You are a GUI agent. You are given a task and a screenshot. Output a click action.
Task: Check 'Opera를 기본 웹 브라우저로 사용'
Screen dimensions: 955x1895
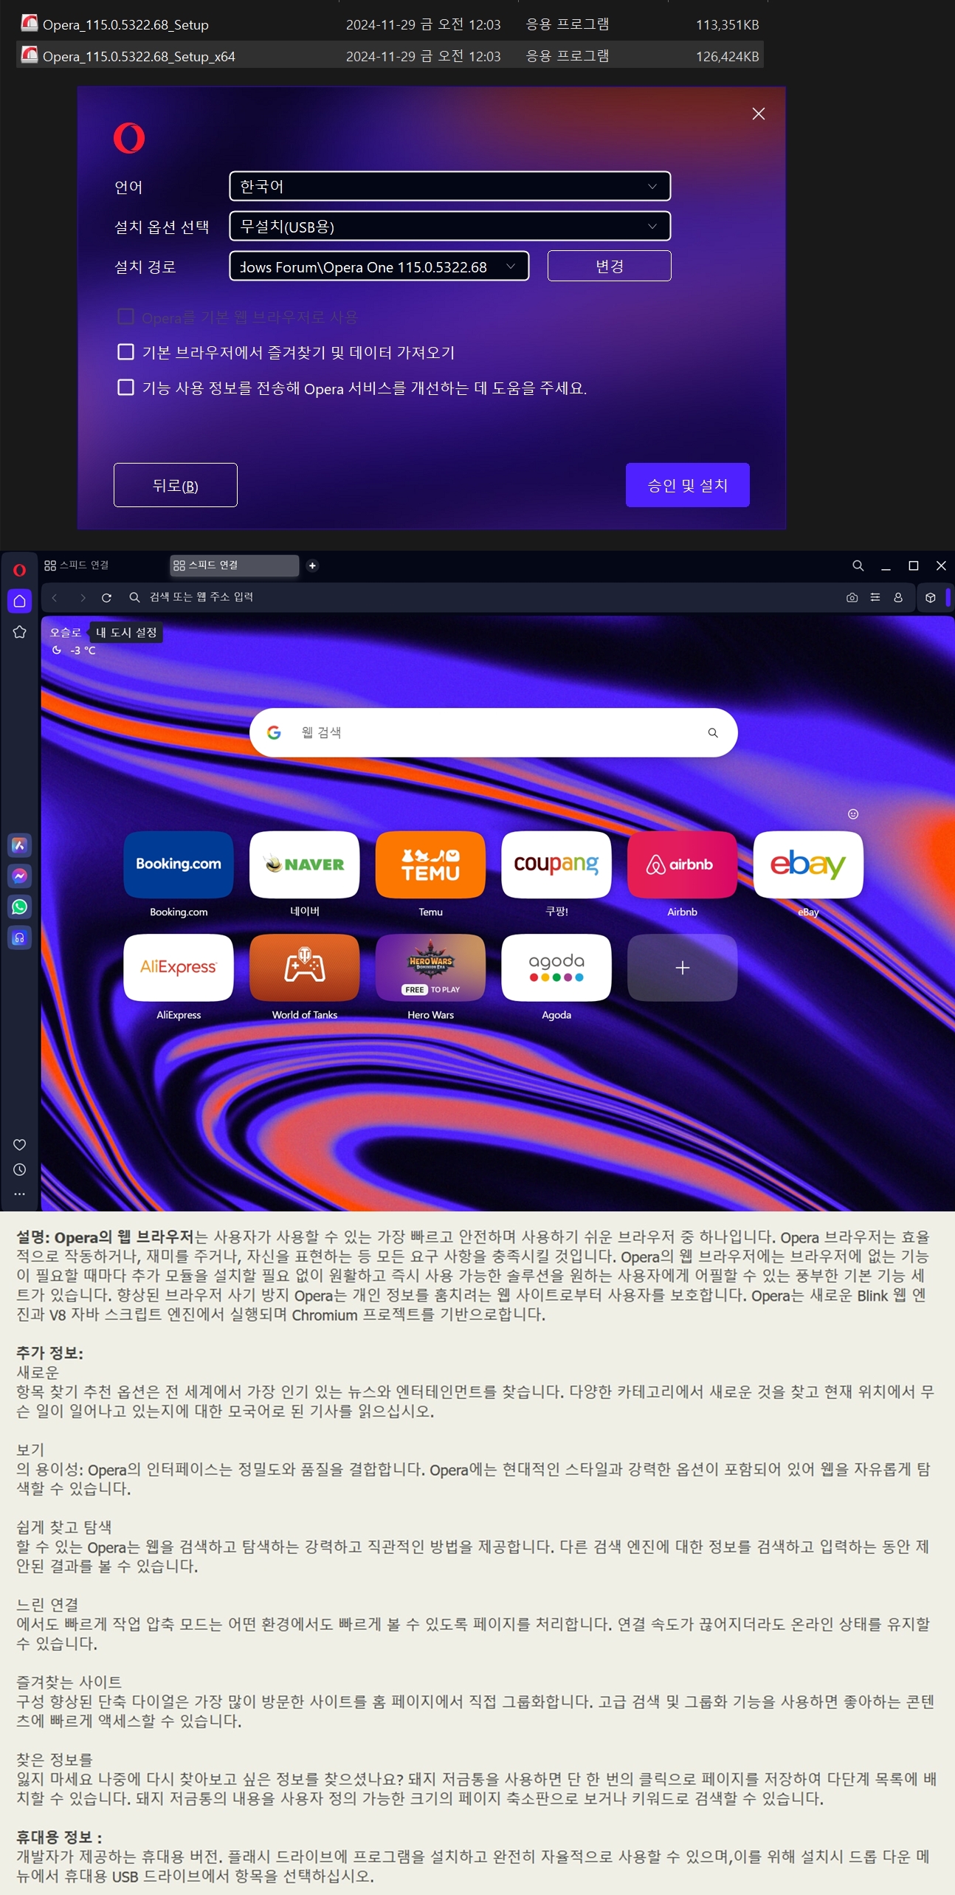click(x=126, y=317)
